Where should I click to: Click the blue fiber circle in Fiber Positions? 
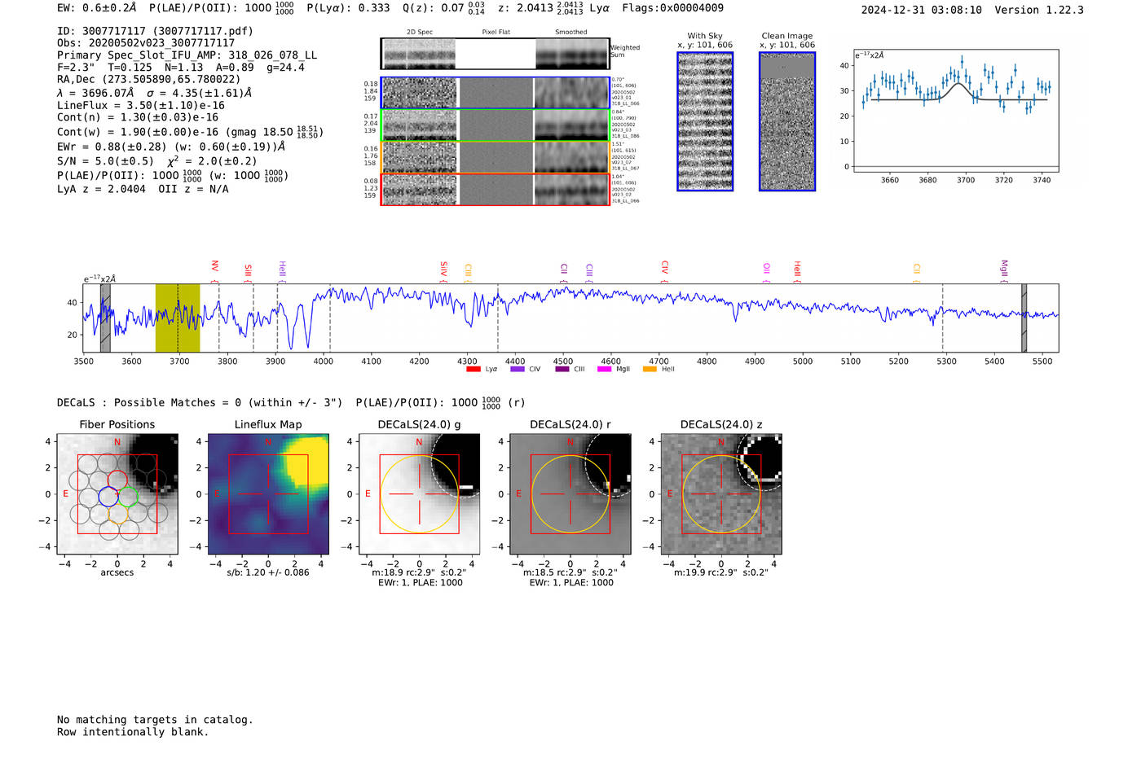(108, 496)
